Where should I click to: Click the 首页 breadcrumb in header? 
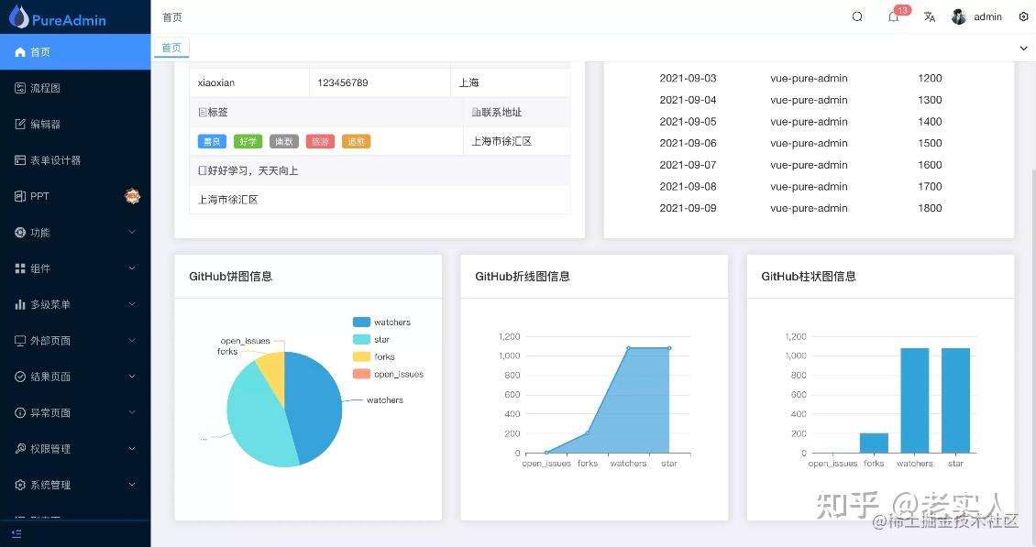click(x=172, y=17)
